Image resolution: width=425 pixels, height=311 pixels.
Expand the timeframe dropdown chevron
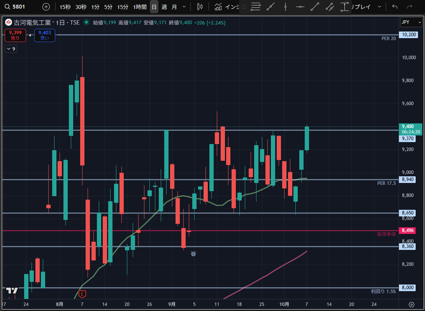(184, 7)
